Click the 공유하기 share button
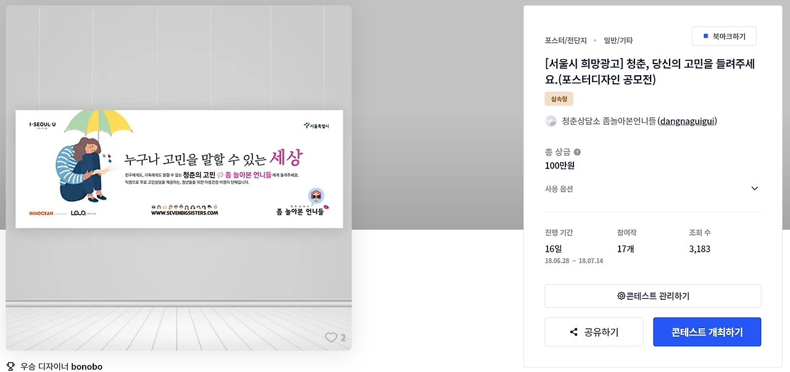The height and width of the screenshot is (372, 790). (594, 332)
